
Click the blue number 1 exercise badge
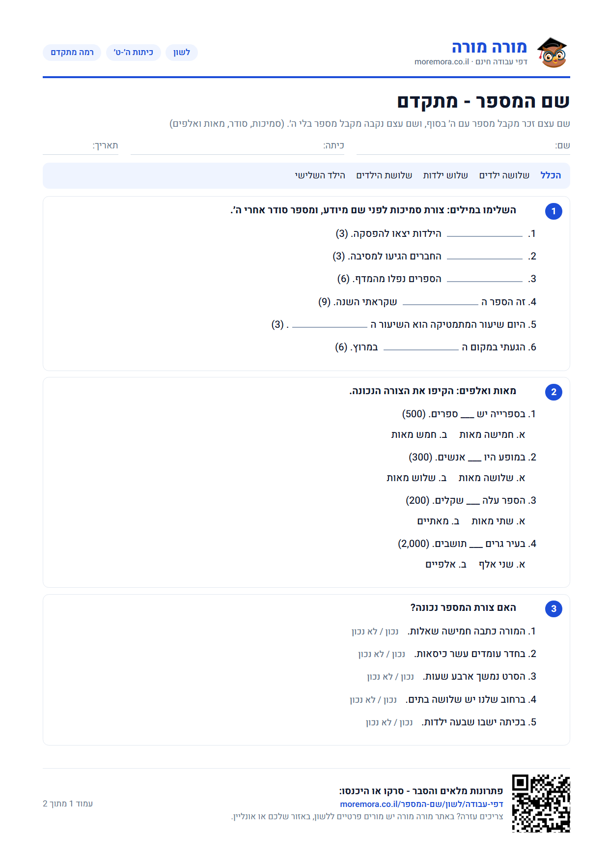coord(554,211)
